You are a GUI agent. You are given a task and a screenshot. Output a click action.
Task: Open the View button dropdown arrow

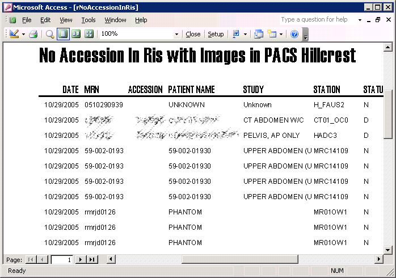coord(23,34)
